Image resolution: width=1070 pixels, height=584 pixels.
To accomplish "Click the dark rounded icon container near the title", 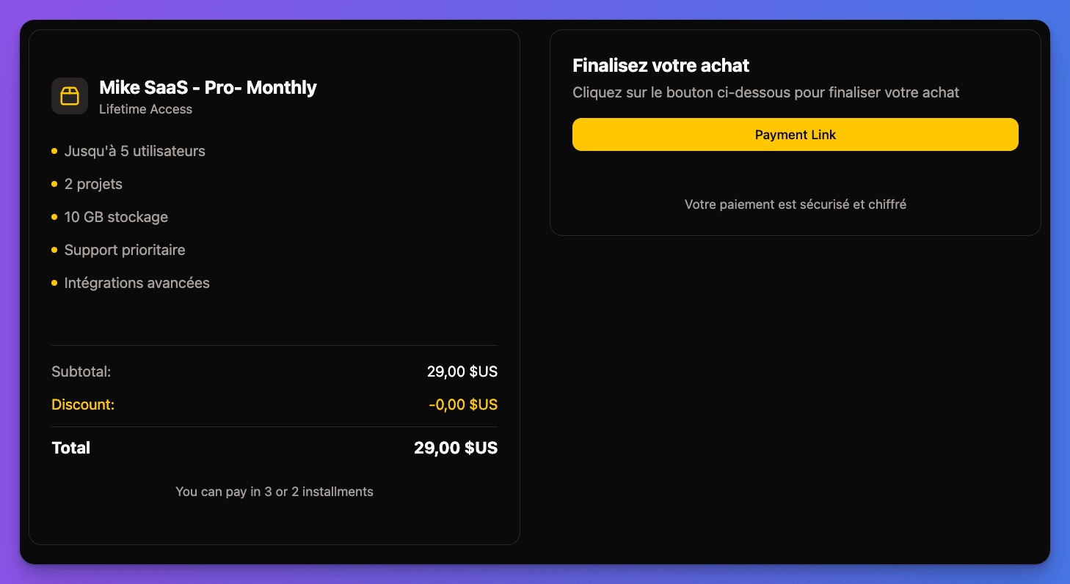I will (x=69, y=96).
